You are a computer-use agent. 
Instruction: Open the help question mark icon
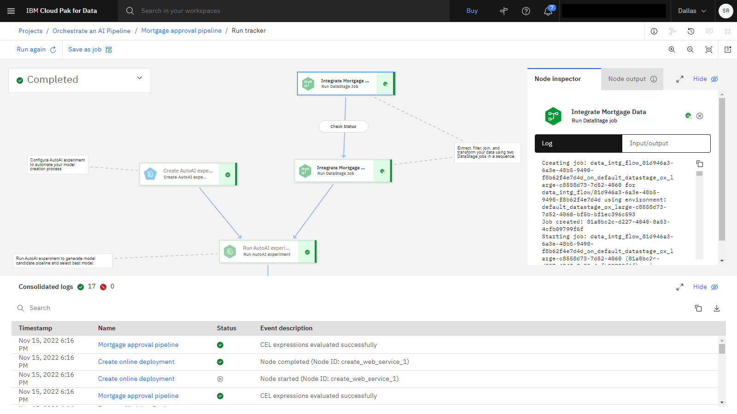click(x=526, y=11)
